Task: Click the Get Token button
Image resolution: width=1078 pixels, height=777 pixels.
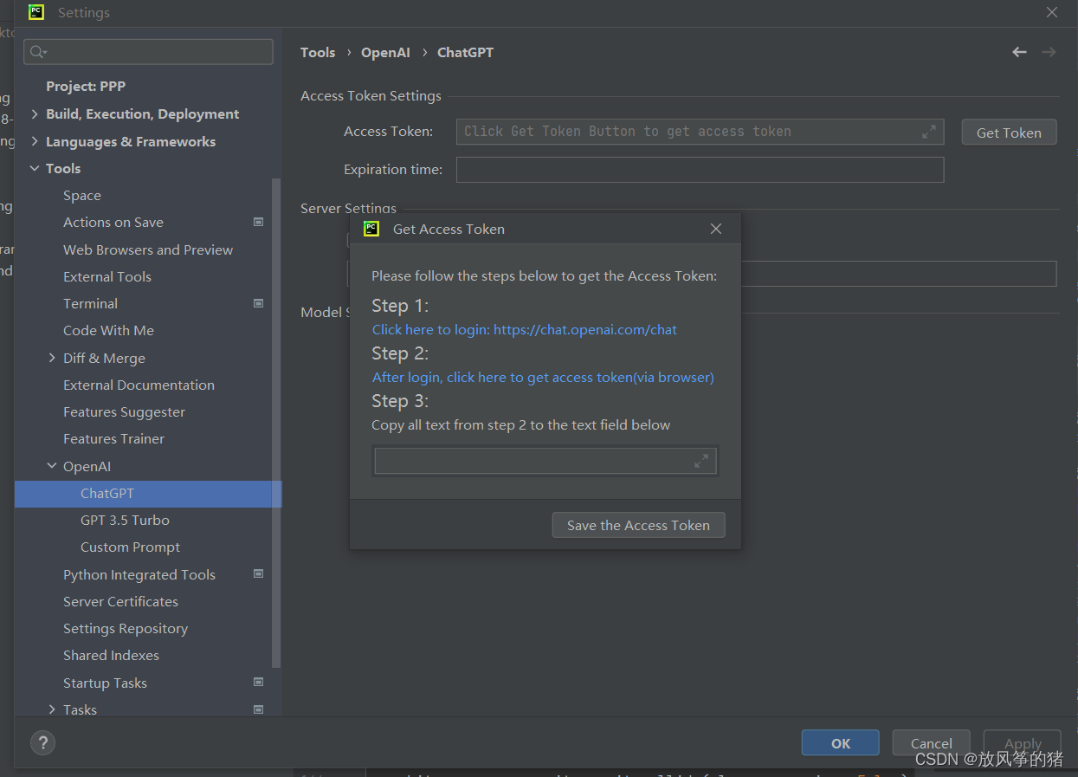Action: (x=1009, y=133)
